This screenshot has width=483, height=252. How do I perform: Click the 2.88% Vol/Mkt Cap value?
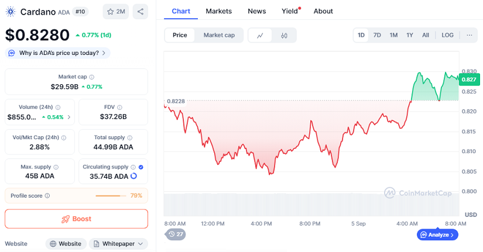tap(39, 147)
